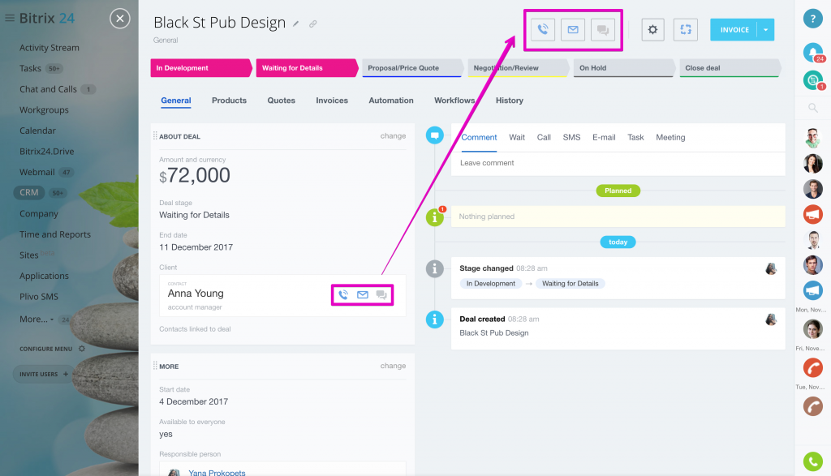831x476 pixels.
Task: Open Tasks in left menu
Action: click(30, 68)
